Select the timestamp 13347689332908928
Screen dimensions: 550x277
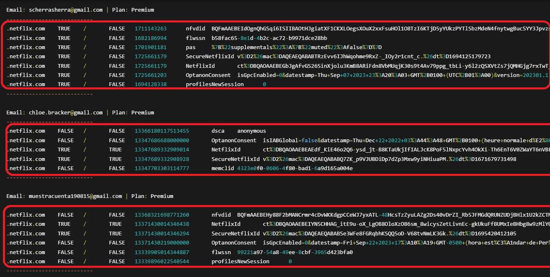(162, 159)
